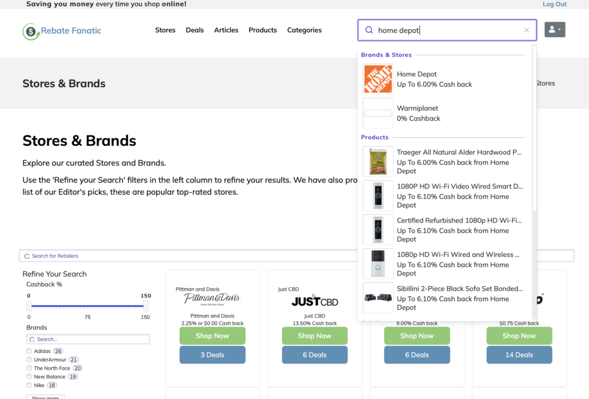Open the Home Depot logo thumbnail

[x=378, y=79]
